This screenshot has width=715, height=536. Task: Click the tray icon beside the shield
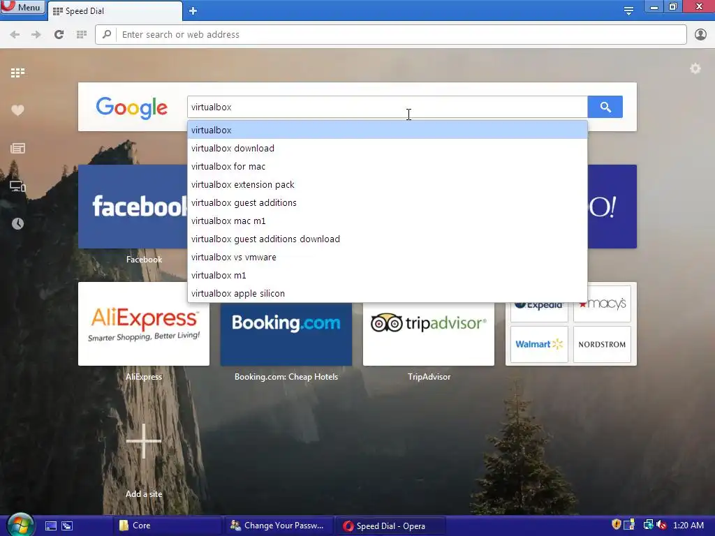[629, 525]
